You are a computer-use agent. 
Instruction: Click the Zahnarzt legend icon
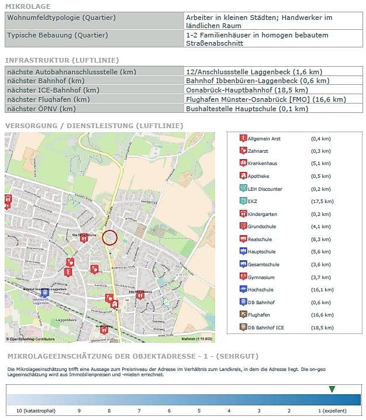pyautogui.click(x=243, y=151)
